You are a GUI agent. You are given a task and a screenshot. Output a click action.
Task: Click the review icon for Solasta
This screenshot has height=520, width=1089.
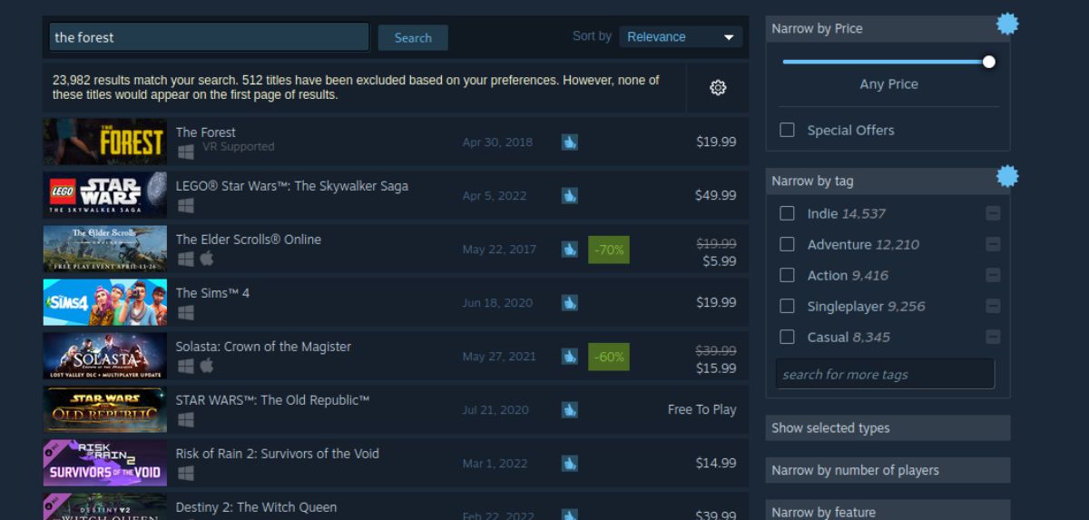pyautogui.click(x=569, y=357)
